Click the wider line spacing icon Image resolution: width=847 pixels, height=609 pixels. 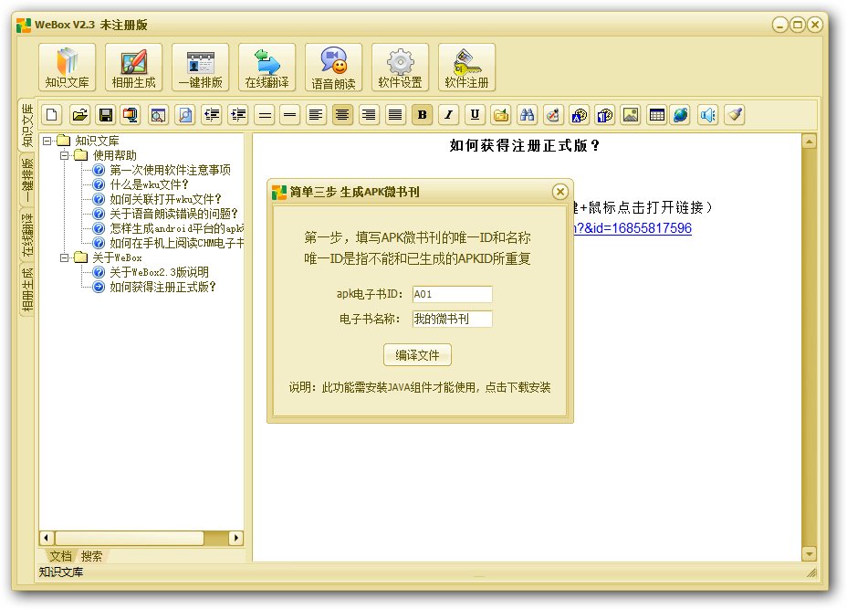265,114
